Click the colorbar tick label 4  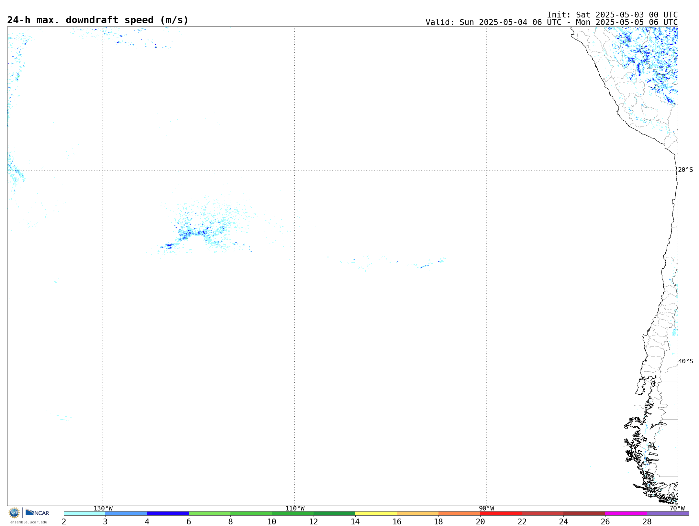pyautogui.click(x=147, y=521)
